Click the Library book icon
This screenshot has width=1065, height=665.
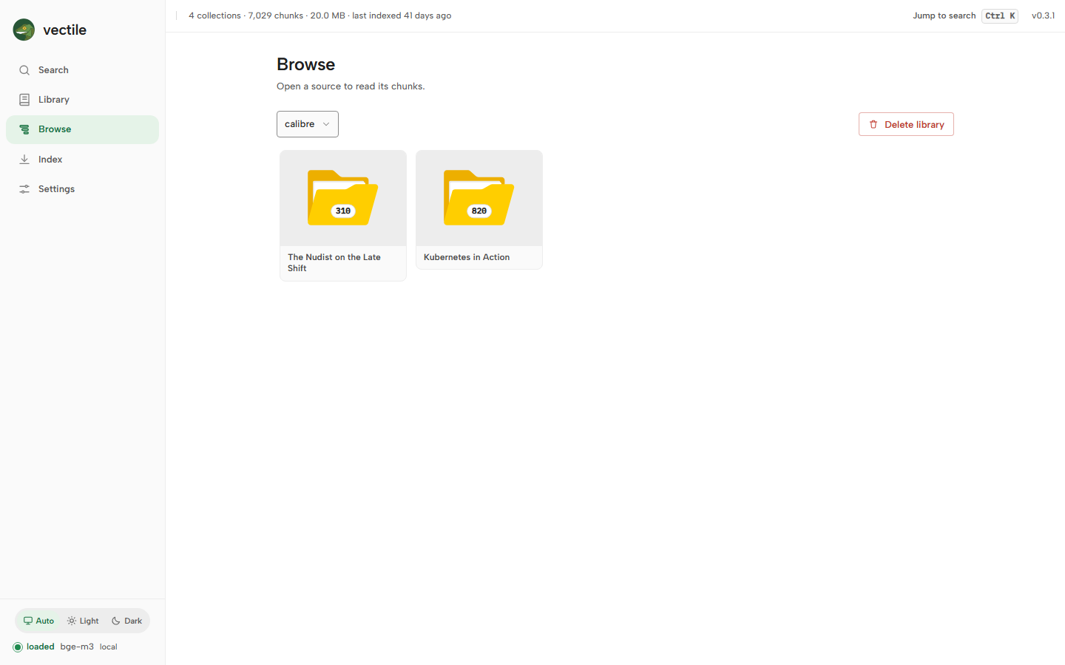(24, 100)
